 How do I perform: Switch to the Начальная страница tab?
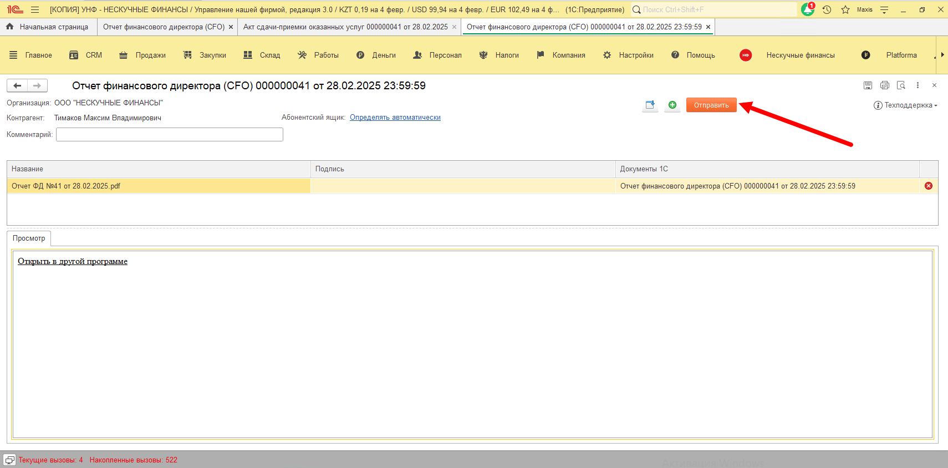pyautogui.click(x=48, y=27)
